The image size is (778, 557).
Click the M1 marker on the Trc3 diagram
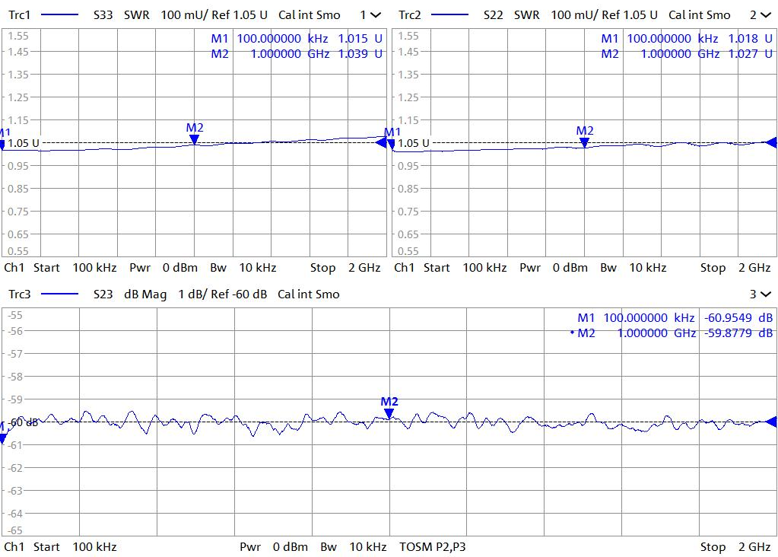[x=2, y=437]
